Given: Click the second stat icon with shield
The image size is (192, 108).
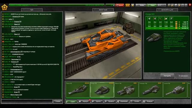Looking at the screenshot, I should pyautogui.click(x=155, y=19).
